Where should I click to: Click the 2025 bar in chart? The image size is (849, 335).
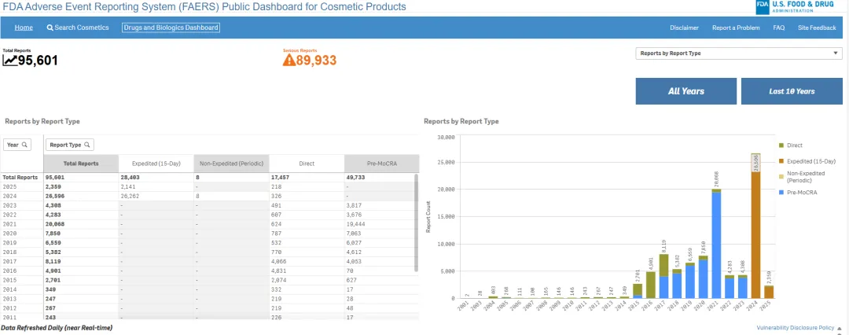tap(768, 292)
